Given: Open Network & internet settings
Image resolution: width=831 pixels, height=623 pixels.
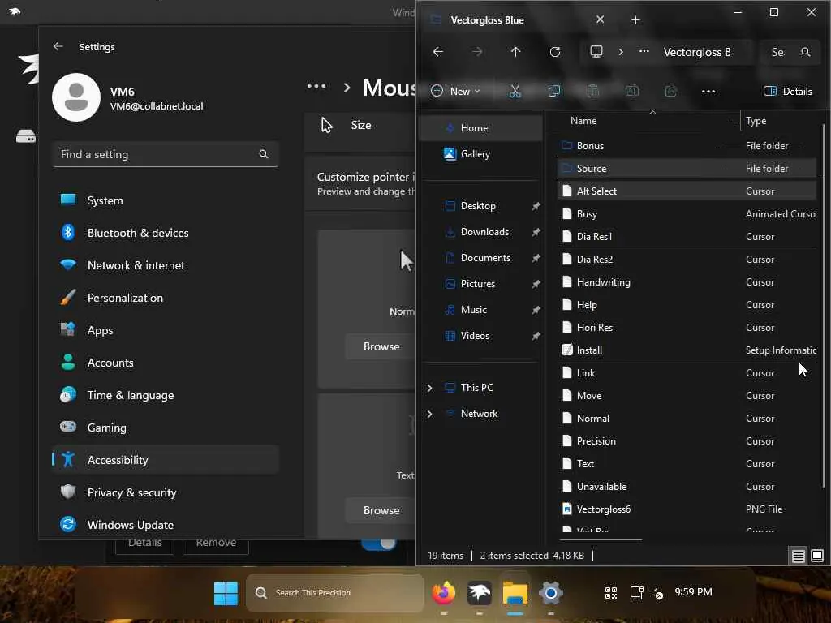Looking at the screenshot, I should [166, 265].
